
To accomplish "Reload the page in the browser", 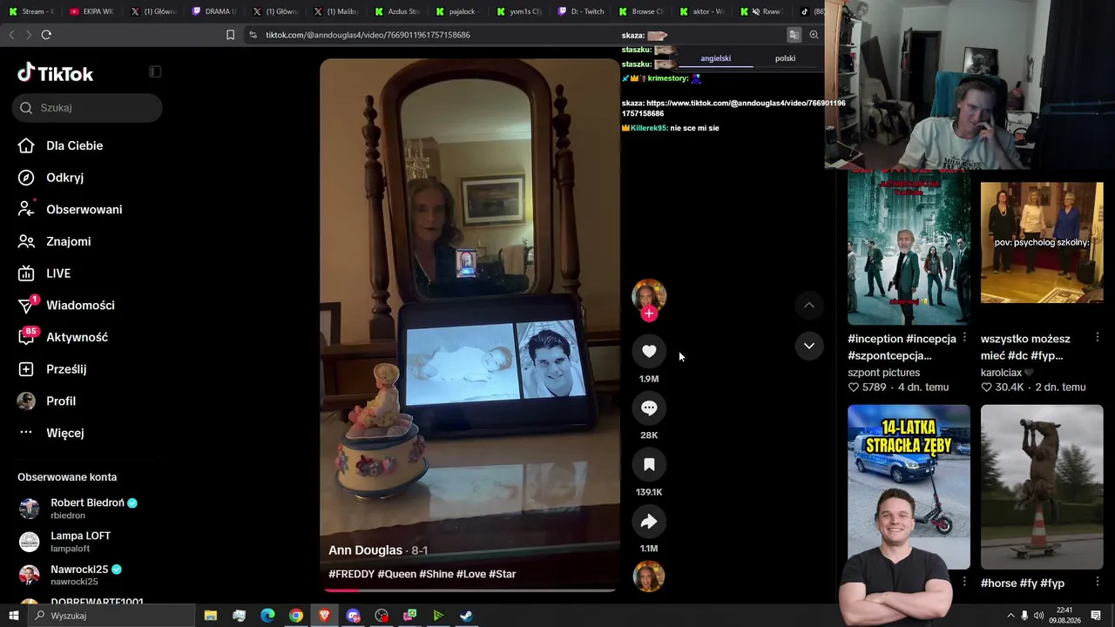I will click(x=46, y=35).
